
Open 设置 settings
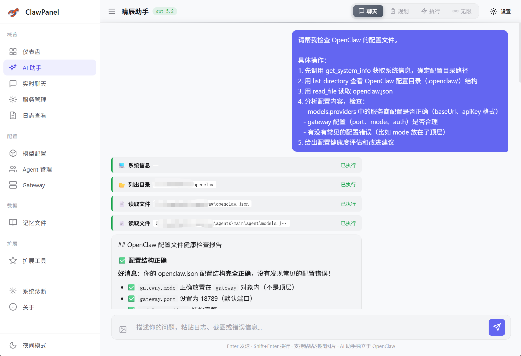pyautogui.click(x=501, y=11)
